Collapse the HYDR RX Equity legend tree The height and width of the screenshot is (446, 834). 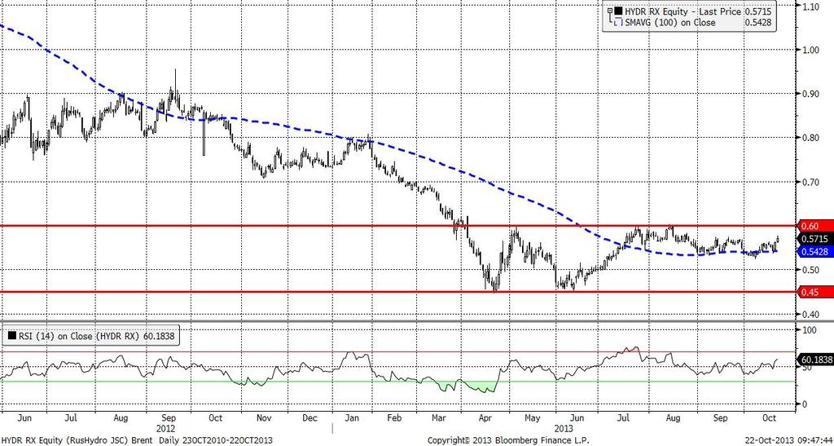click(609, 10)
